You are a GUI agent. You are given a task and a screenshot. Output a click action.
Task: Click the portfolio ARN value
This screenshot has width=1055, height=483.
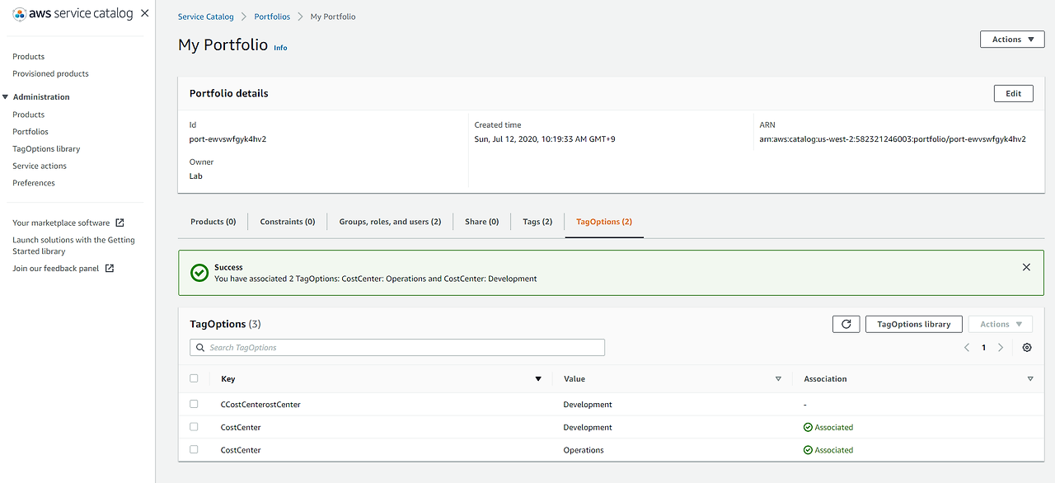coord(893,139)
